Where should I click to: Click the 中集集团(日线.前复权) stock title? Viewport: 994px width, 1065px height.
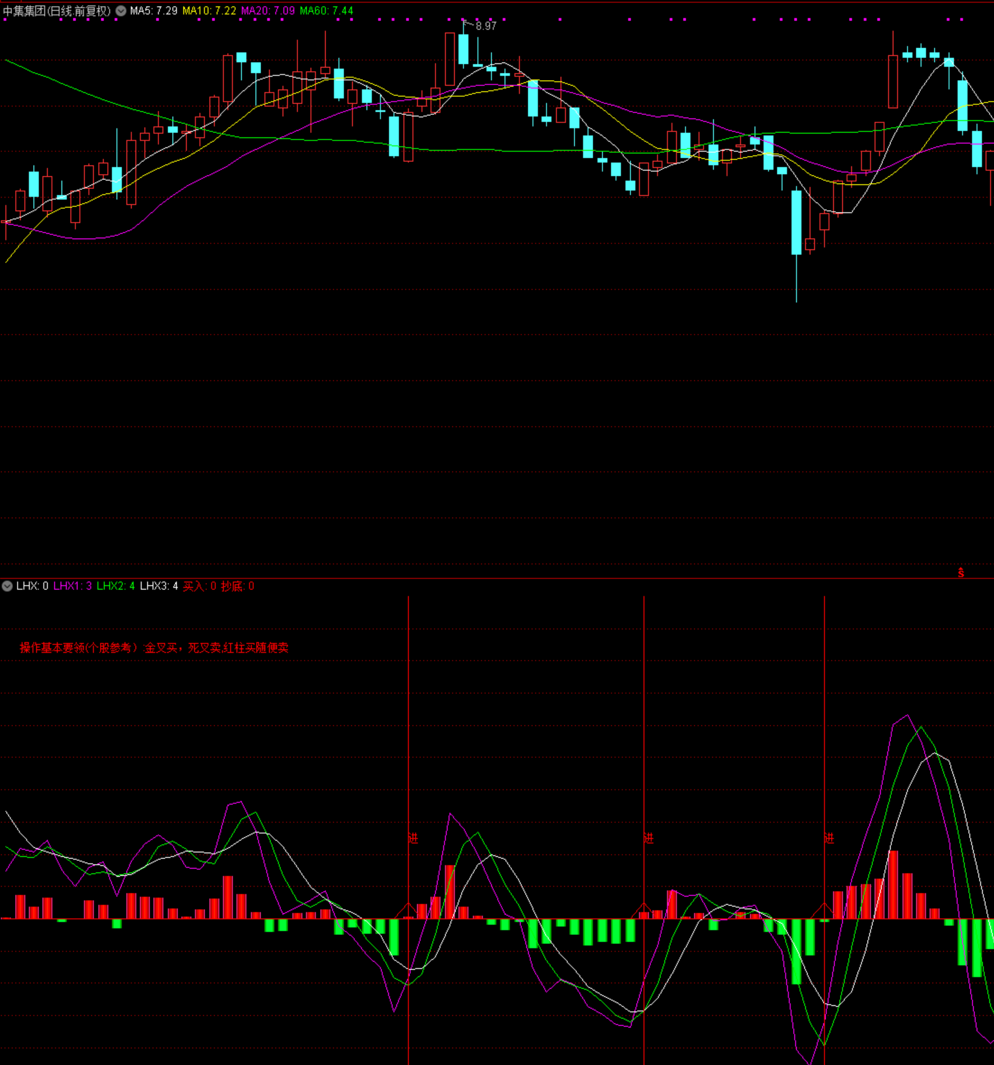click(57, 11)
